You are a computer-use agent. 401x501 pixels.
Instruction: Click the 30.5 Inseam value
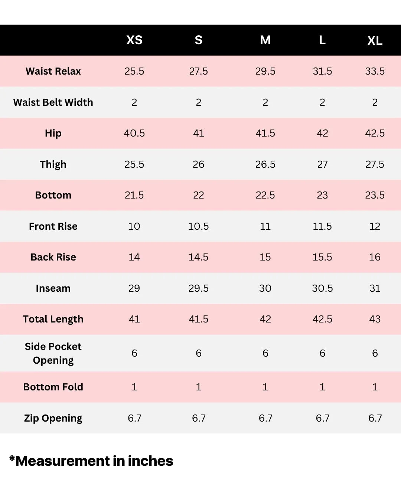322,288
